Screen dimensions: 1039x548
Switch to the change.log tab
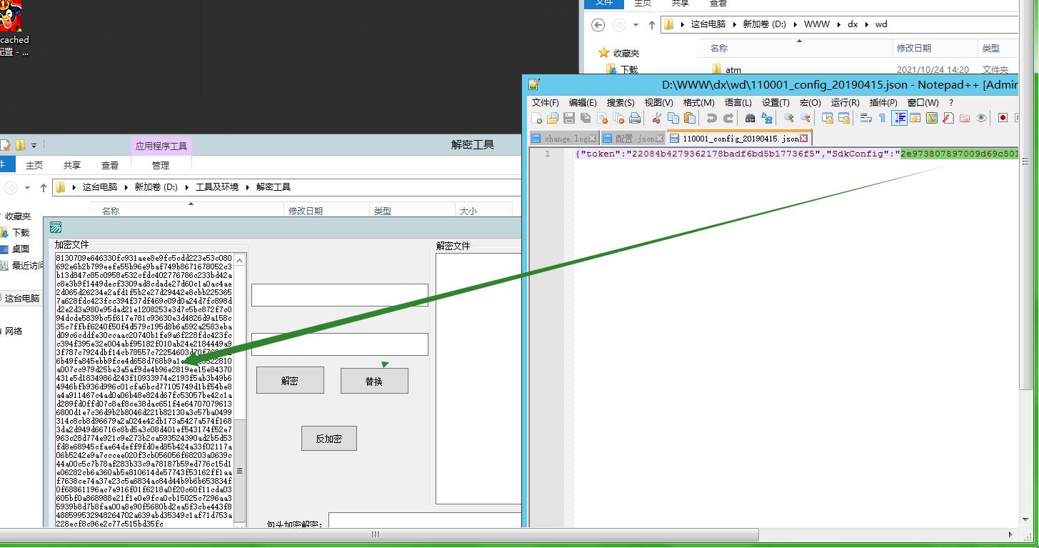pos(566,139)
